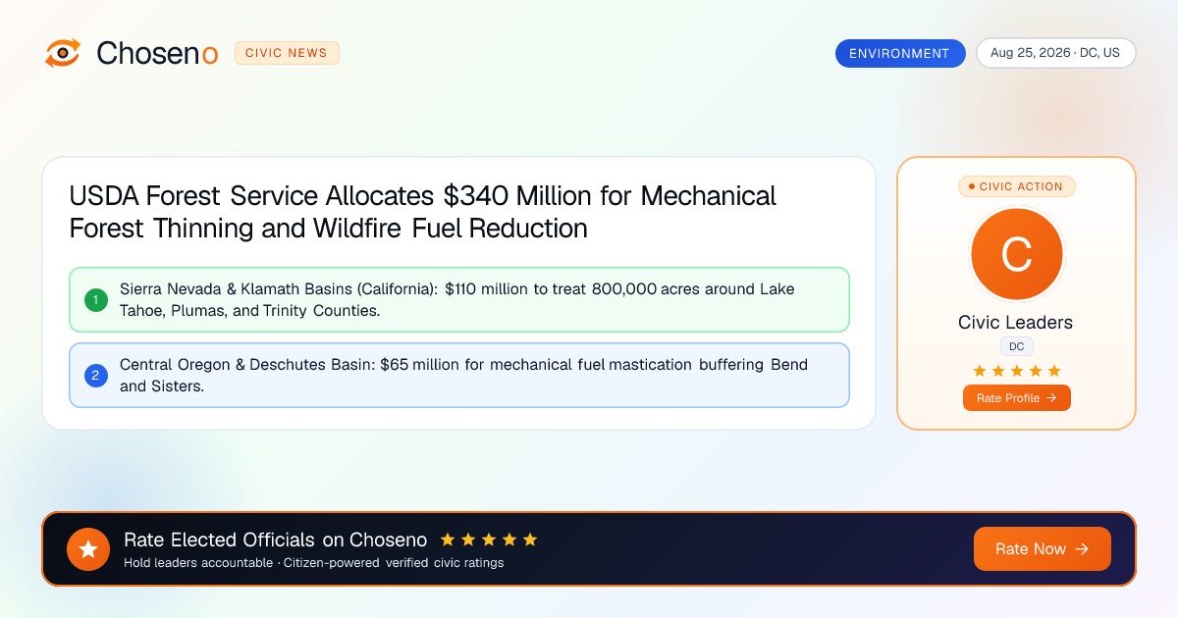Viewport: 1178px width, 618px height.
Task: Select the ENVIRONMENT category tag
Action: coord(900,53)
